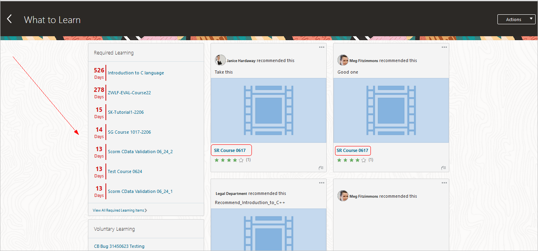The image size is (538, 251).
Task: Open Introduction to C language course
Action: click(136, 73)
